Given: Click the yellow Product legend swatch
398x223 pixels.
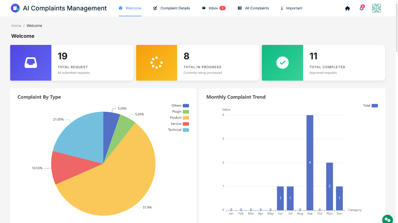Looking at the screenshot, I should (186, 118).
